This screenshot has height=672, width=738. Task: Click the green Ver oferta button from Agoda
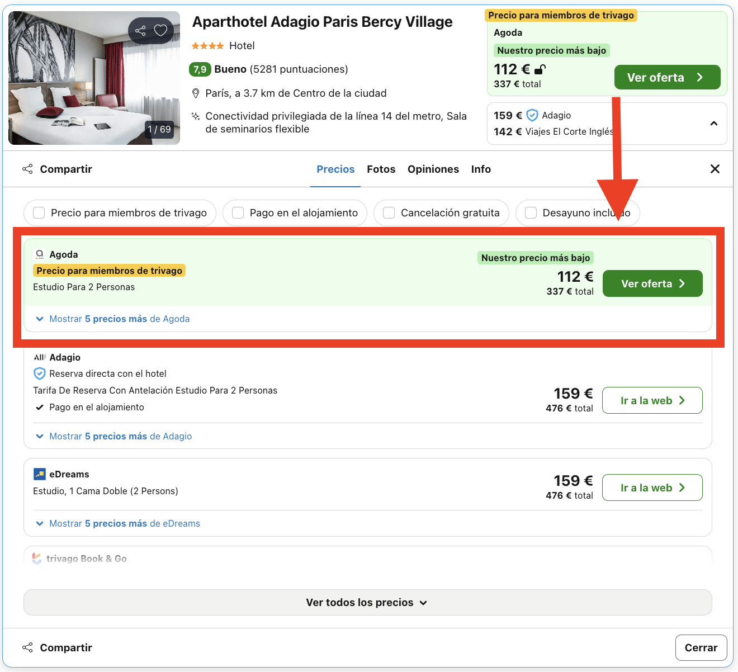coord(652,283)
